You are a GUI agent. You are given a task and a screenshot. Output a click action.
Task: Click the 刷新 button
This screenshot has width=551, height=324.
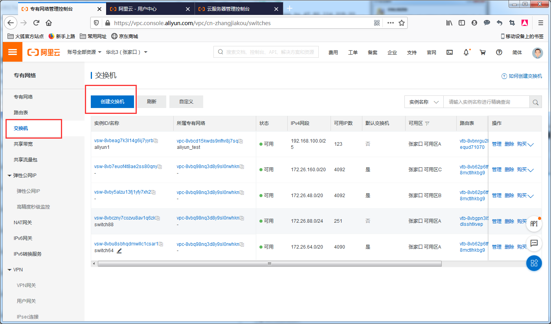click(151, 102)
